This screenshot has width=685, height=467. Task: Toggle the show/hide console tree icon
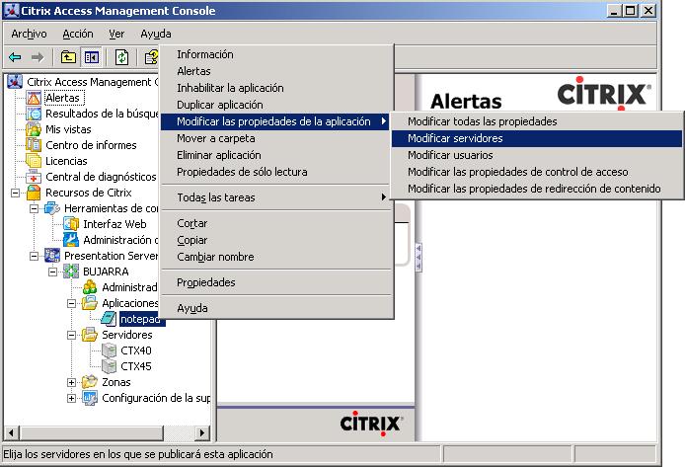[x=92, y=57]
